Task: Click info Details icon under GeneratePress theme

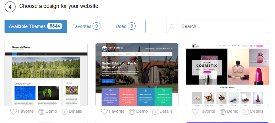Action: coord(64,111)
